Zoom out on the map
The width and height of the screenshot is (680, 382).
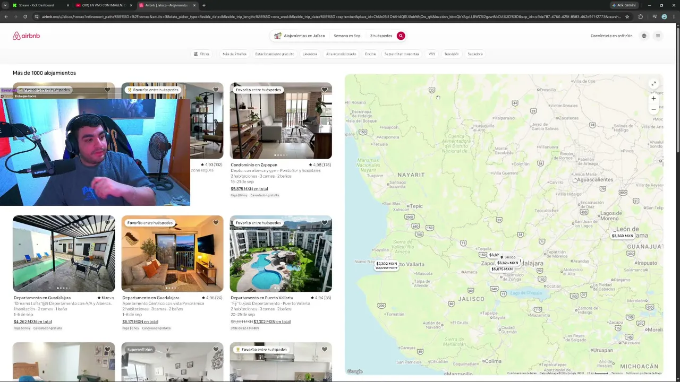tap(653, 109)
